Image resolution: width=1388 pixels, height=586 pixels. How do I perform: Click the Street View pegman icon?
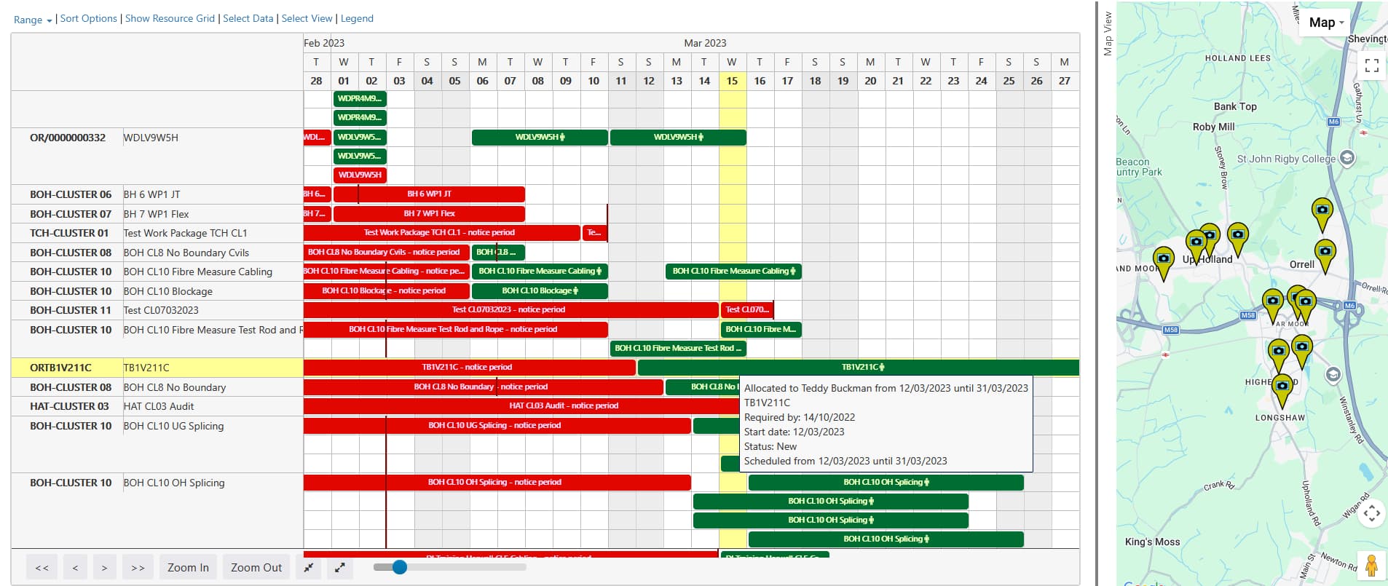point(1371,566)
